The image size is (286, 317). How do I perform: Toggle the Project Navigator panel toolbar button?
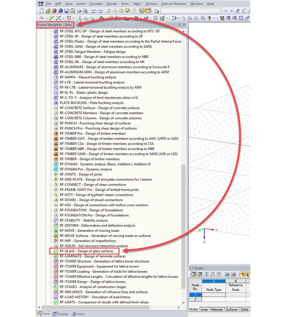[142, 11]
